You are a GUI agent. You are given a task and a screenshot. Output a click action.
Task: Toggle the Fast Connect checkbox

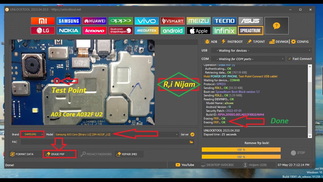click(289, 59)
